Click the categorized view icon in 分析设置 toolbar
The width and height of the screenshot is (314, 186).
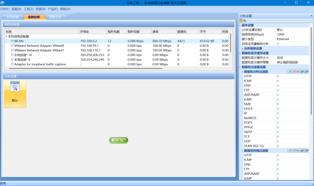[241, 20]
